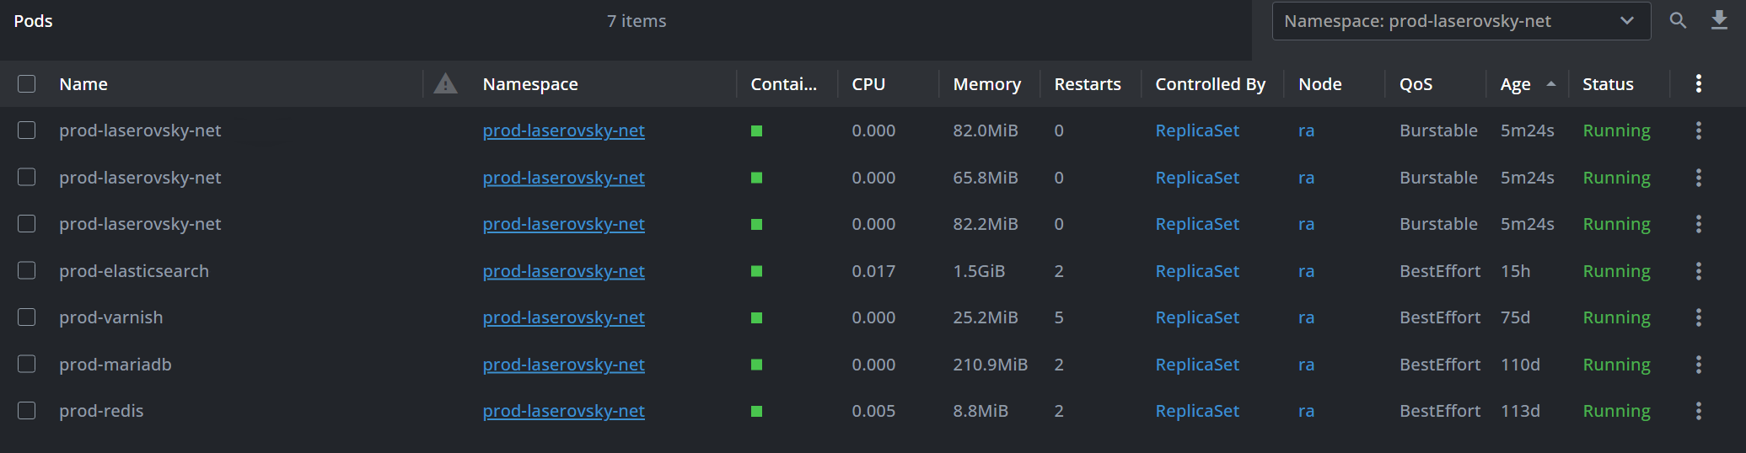Open actions menu for prod-mariadb pod
This screenshot has width=1746, height=453.
coord(1698,365)
